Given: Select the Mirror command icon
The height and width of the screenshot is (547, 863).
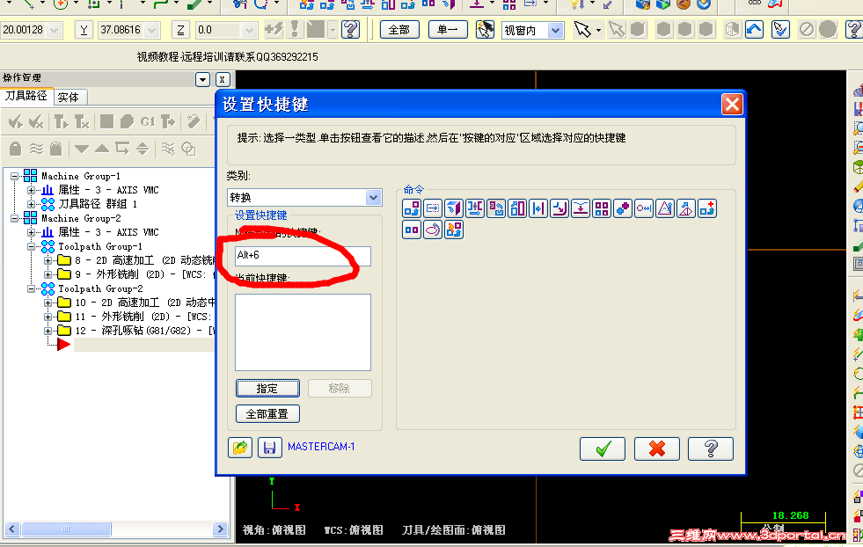Looking at the screenshot, I should (x=475, y=208).
